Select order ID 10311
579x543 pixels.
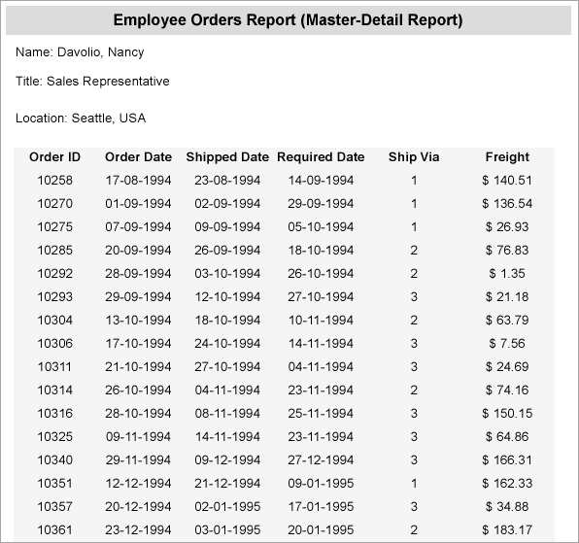tap(55, 366)
